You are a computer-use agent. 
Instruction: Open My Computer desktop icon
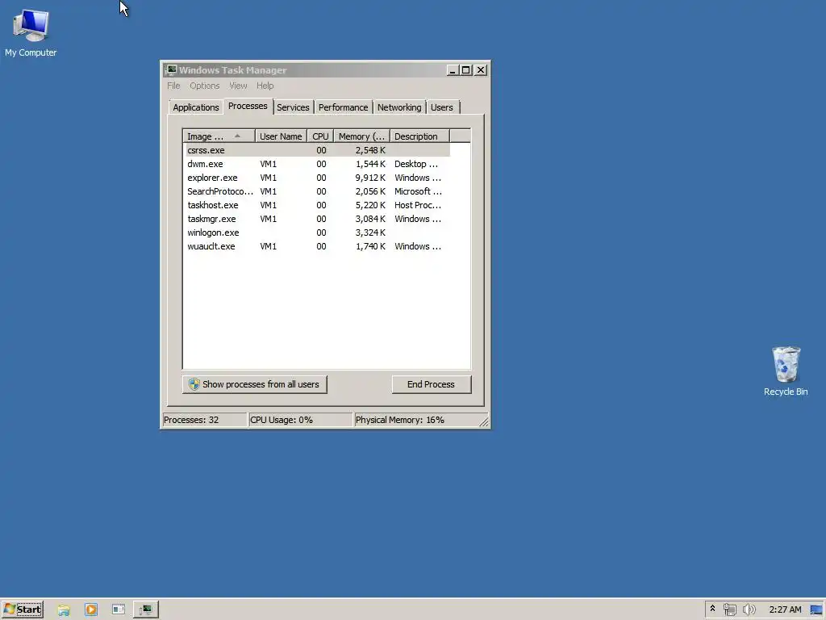tap(31, 32)
